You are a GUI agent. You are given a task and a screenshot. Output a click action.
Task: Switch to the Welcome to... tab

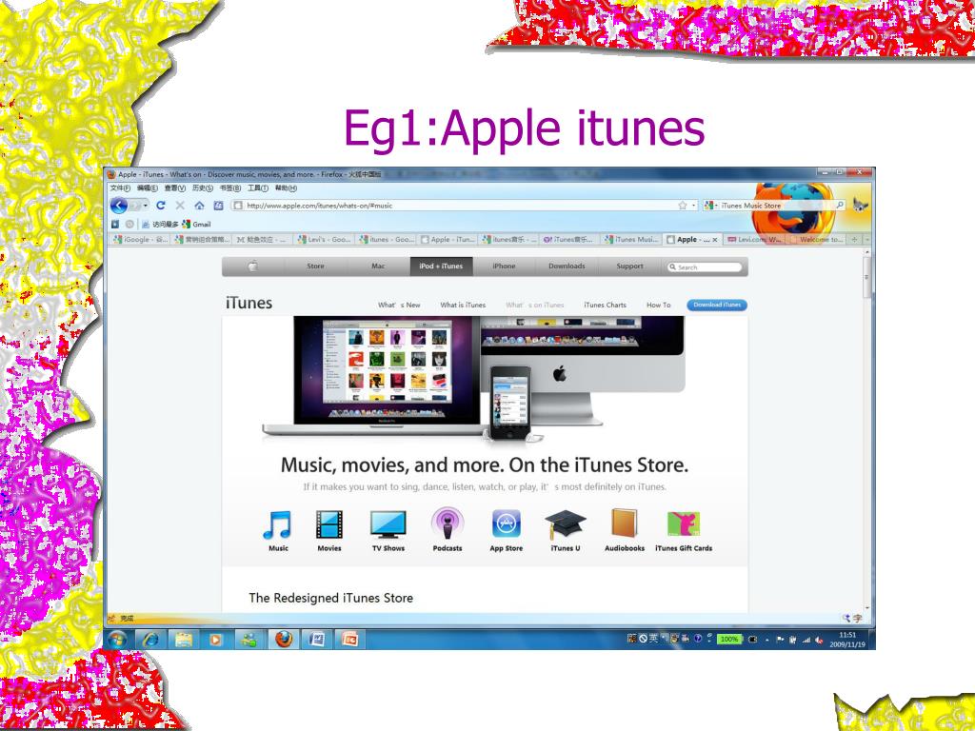(816, 239)
